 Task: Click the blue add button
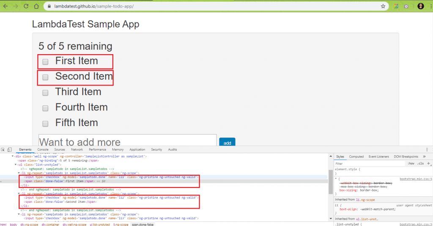[x=227, y=142]
